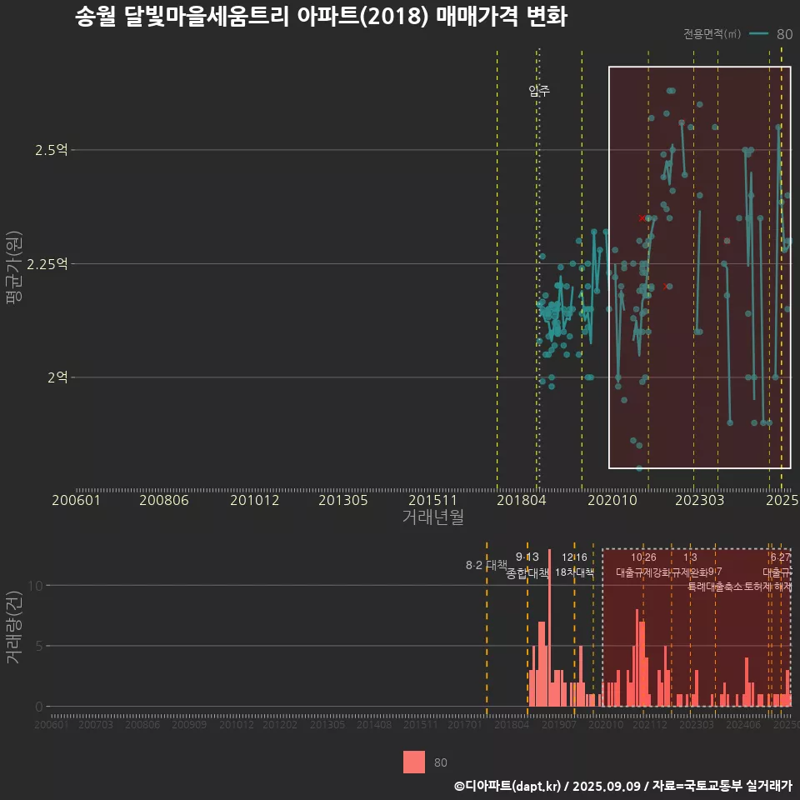Click 201907 on the volume chart x-axis
Viewport: 800px width, 800px height.
[x=558, y=724]
